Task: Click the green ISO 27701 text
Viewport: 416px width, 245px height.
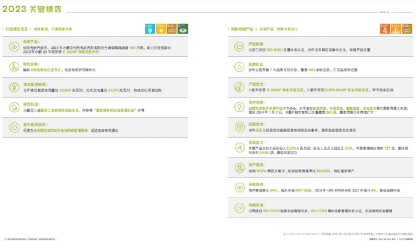Action: pyautogui.click(x=319, y=211)
